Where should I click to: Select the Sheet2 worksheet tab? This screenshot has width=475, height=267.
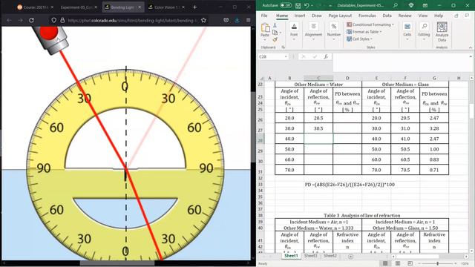[x=330, y=256]
